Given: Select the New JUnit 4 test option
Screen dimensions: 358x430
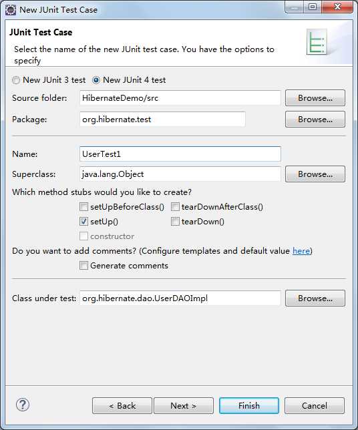Looking at the screenshot, I should (96, 80).
